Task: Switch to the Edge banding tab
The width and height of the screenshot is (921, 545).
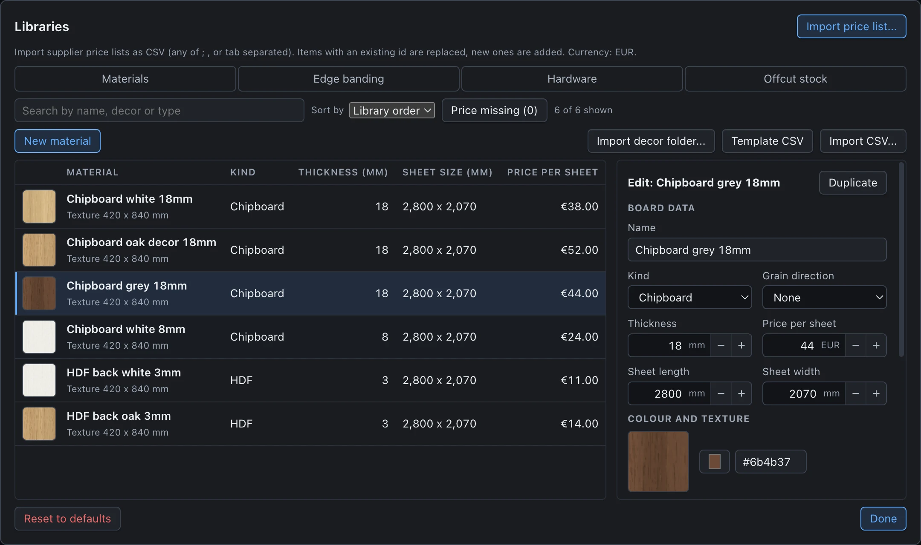Action: pyautogui.click(x=349, y=79)
